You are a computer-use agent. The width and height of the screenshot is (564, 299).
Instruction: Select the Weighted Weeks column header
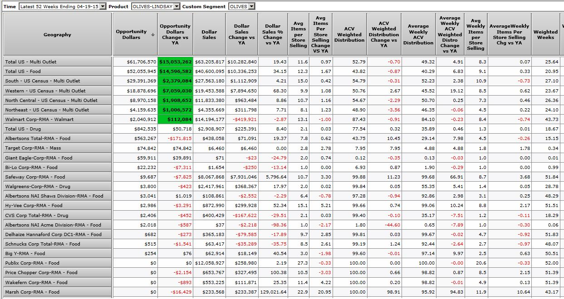point(545,35)
